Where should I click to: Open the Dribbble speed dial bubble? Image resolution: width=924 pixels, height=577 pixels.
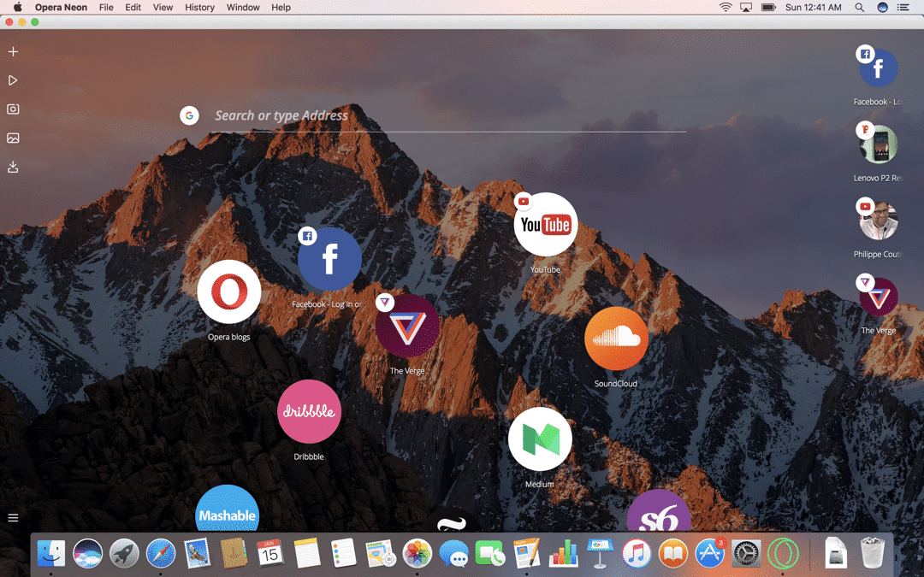coord(310,411)
